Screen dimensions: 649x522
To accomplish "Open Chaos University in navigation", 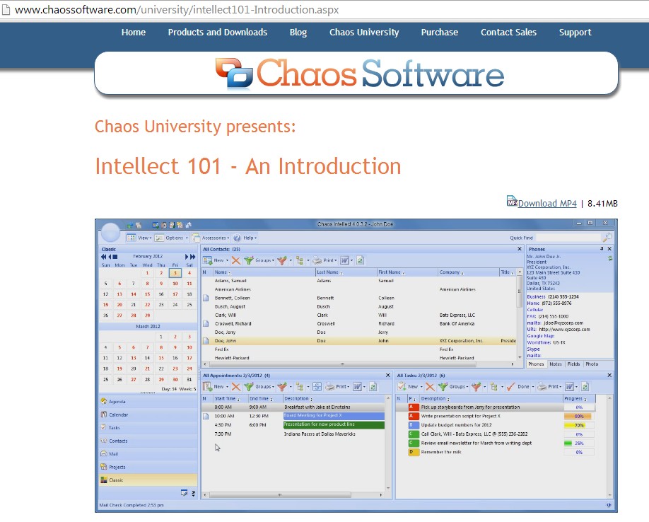I will 364,33.
